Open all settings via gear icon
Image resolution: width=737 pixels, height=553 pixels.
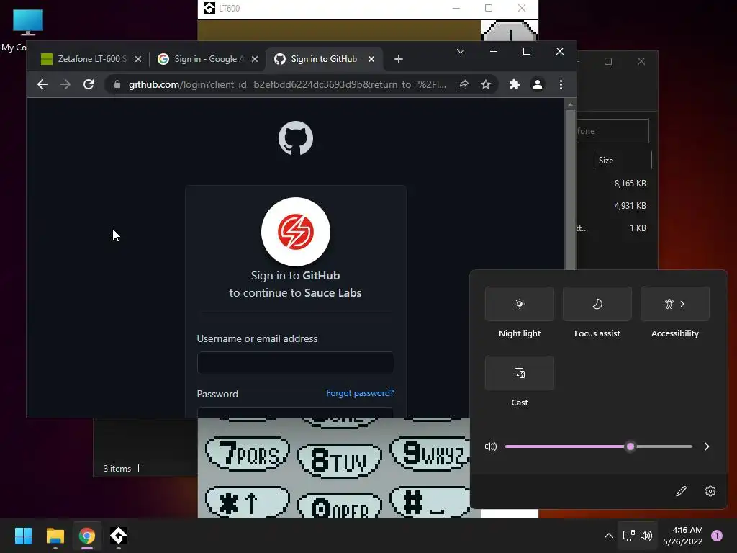click(710, 491)
